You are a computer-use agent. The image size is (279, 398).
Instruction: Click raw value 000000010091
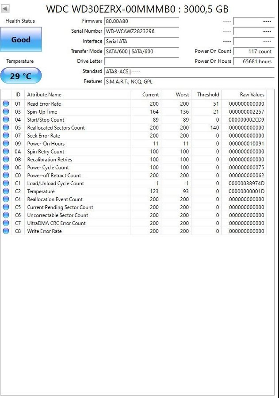click(x=247, y=144)
